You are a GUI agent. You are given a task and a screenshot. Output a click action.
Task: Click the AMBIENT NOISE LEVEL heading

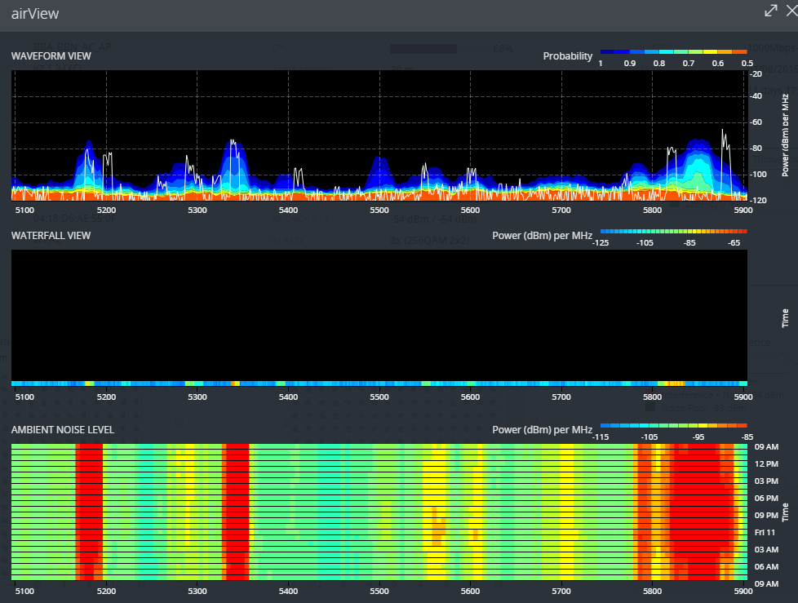pos(63,430)
